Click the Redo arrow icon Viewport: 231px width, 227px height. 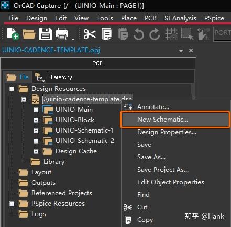coord(155,34)
